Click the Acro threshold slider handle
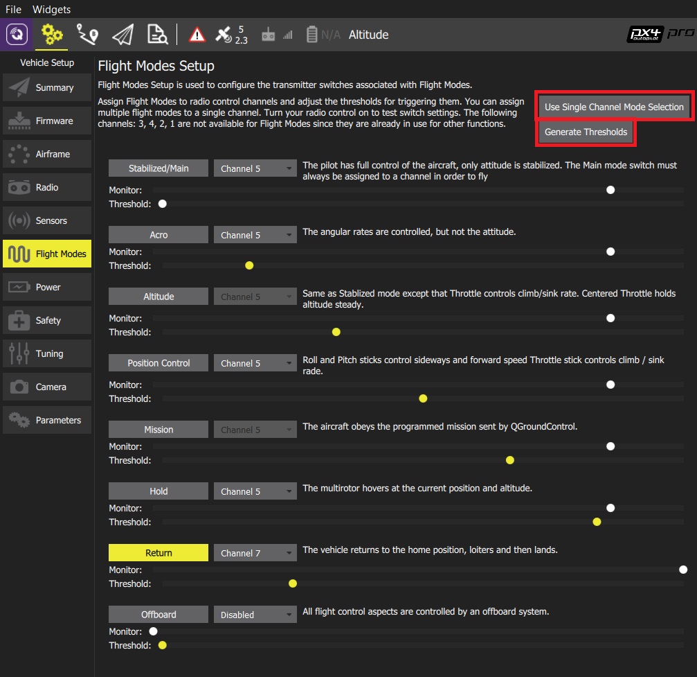This screenshot has width=697, height=677. [x=249, y=265]
